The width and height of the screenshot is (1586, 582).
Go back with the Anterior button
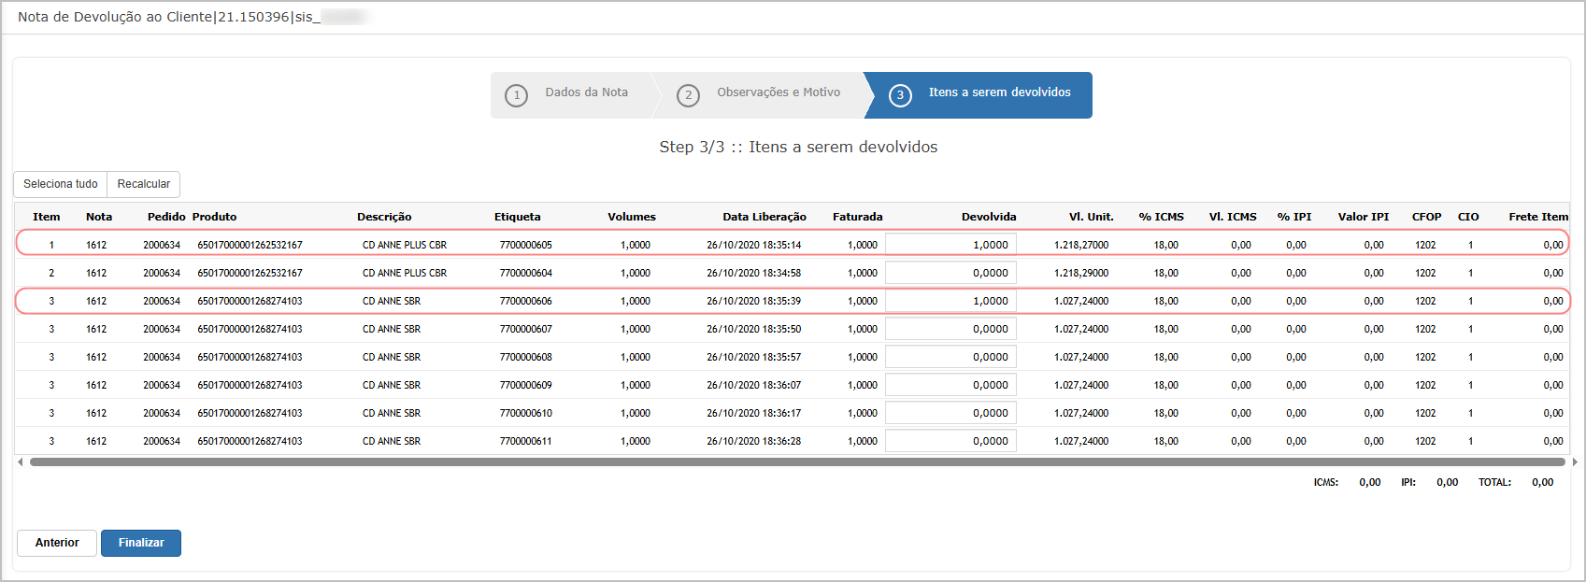[x=57, y=543]
